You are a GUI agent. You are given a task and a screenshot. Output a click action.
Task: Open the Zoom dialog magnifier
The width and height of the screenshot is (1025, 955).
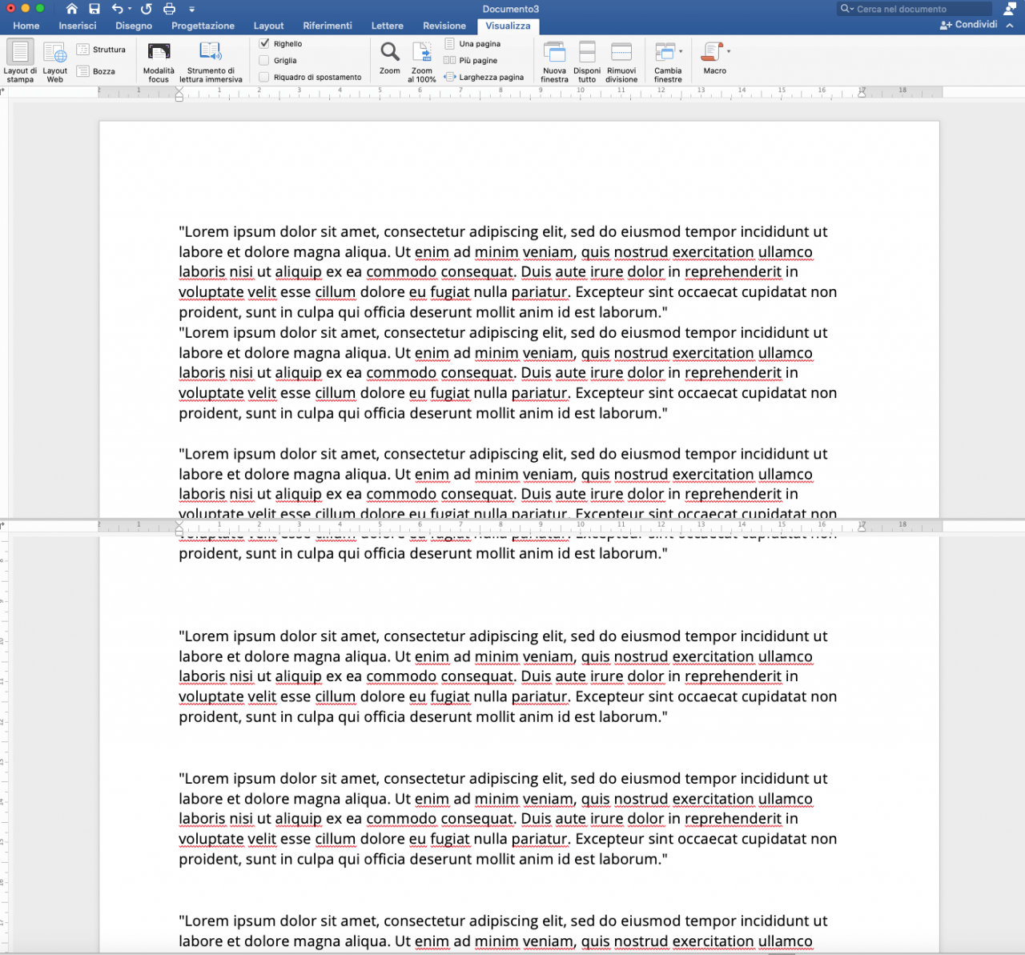point(390,57)
